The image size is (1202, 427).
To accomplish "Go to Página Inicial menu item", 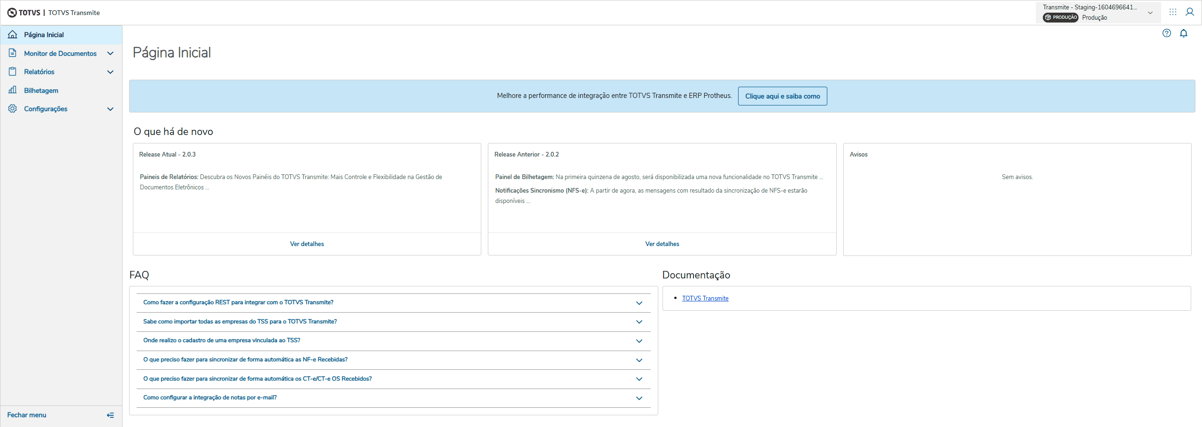I will [44, 35].
